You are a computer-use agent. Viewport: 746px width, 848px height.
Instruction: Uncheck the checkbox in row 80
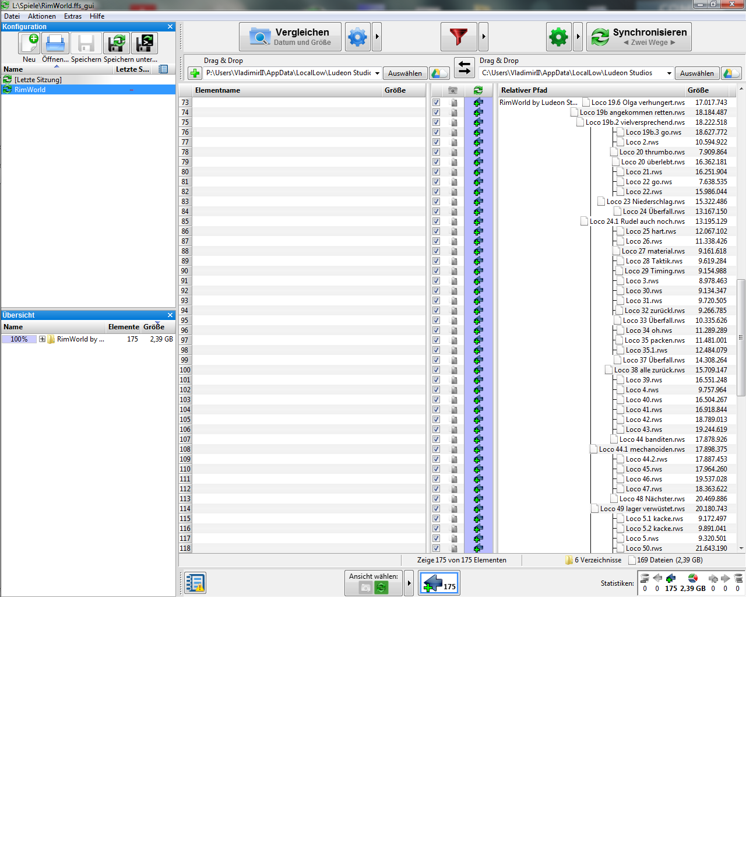(436, 172)
